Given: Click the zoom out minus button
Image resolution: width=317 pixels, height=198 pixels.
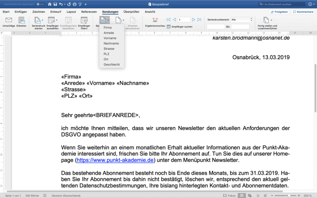Looking at the screenshot, I should (272, 196).
